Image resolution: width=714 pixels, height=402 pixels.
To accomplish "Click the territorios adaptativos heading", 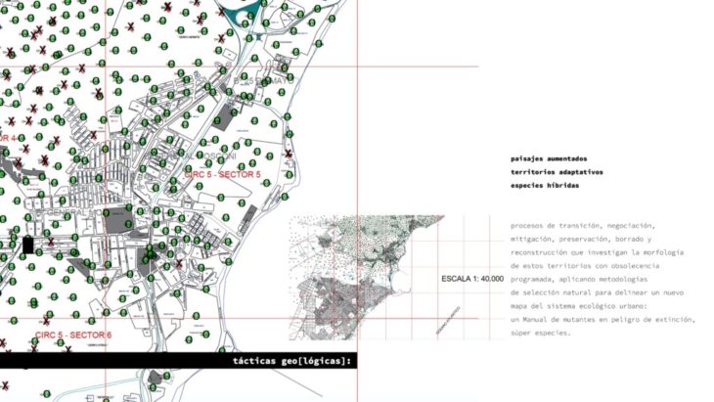I will pos(557,171).
